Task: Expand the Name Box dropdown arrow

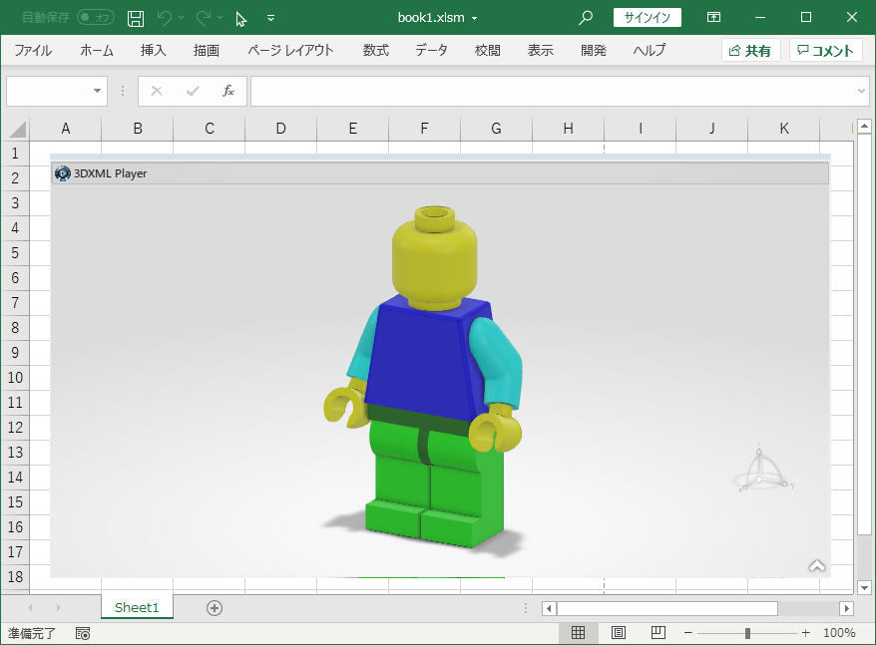Action: 97,91
